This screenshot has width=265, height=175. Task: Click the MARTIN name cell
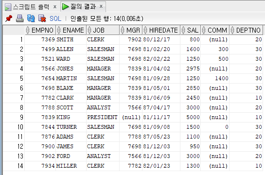[71, 78]
